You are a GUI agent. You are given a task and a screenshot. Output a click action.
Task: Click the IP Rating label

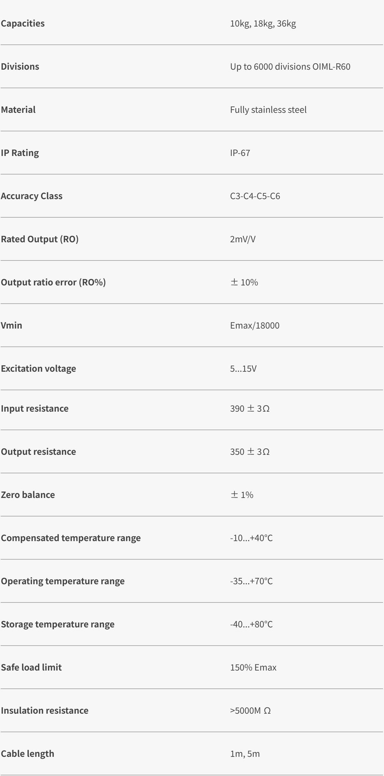20,153
